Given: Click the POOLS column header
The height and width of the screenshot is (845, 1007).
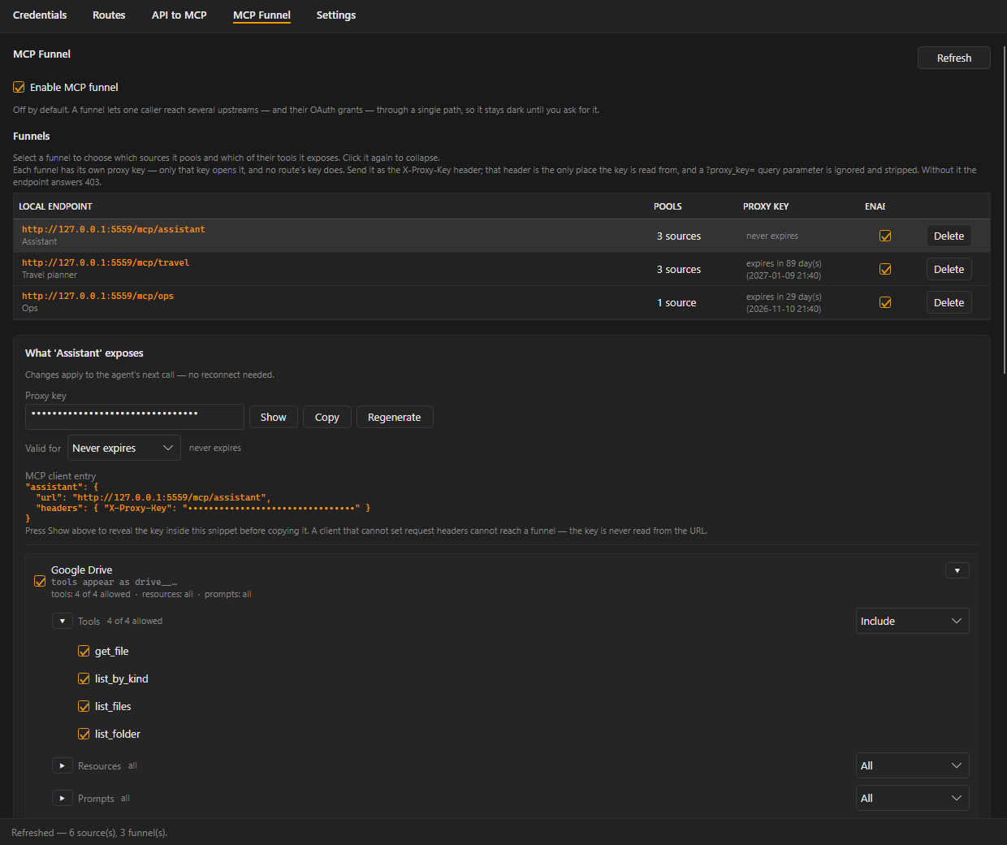Looking at the screenshot, I should tap(668, 206).
